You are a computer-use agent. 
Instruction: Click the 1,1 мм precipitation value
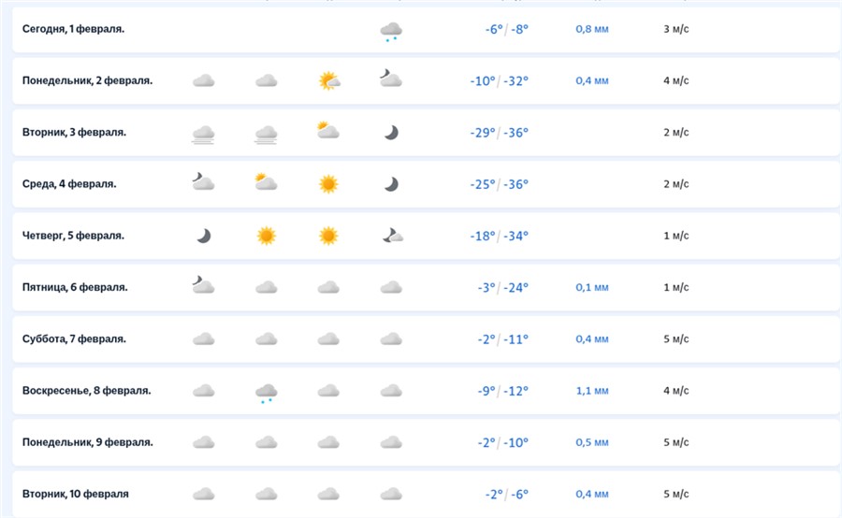pyautogui.click(x=592, y=390)
